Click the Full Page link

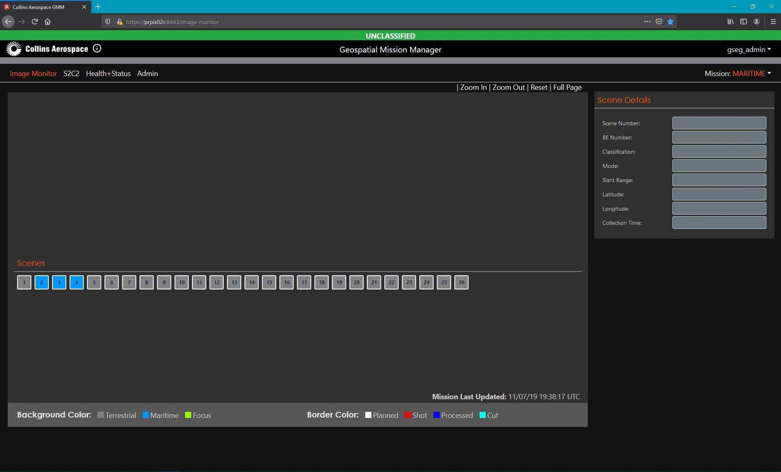coord(567,87)
